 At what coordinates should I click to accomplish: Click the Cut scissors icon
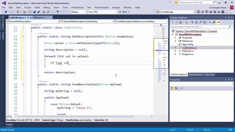click(x=44, y=12)
